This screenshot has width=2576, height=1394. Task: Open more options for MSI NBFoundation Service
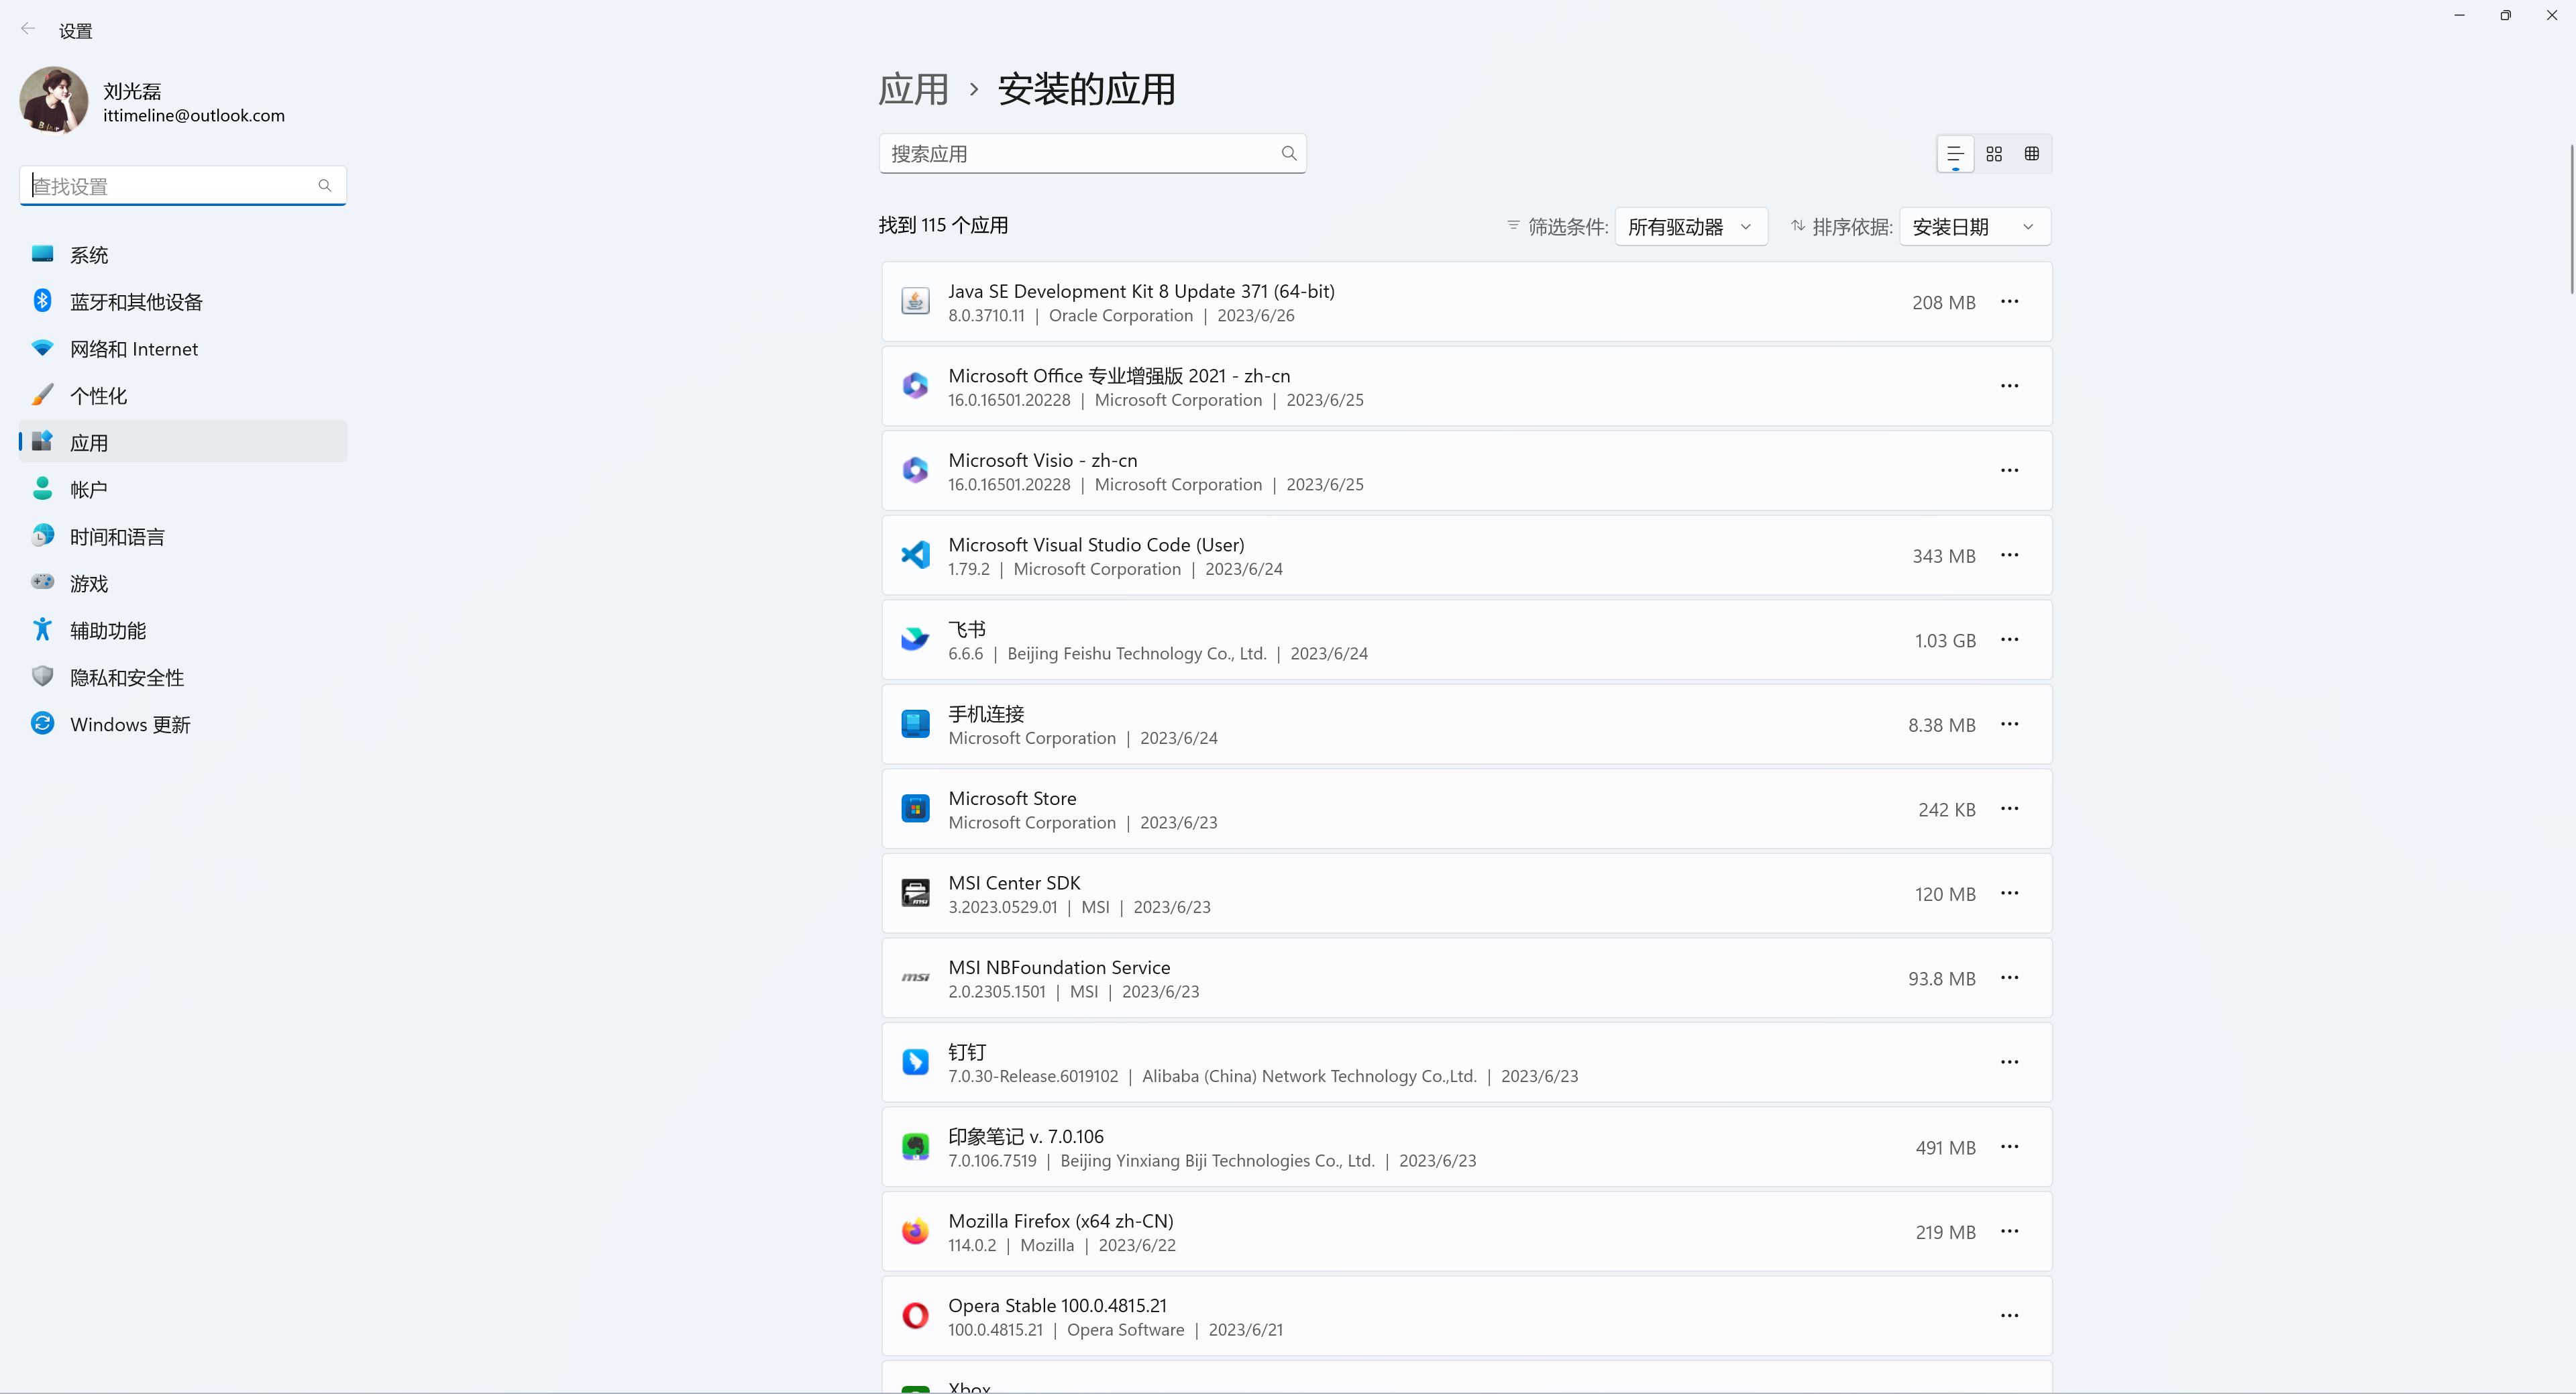tap(2010, 977)
